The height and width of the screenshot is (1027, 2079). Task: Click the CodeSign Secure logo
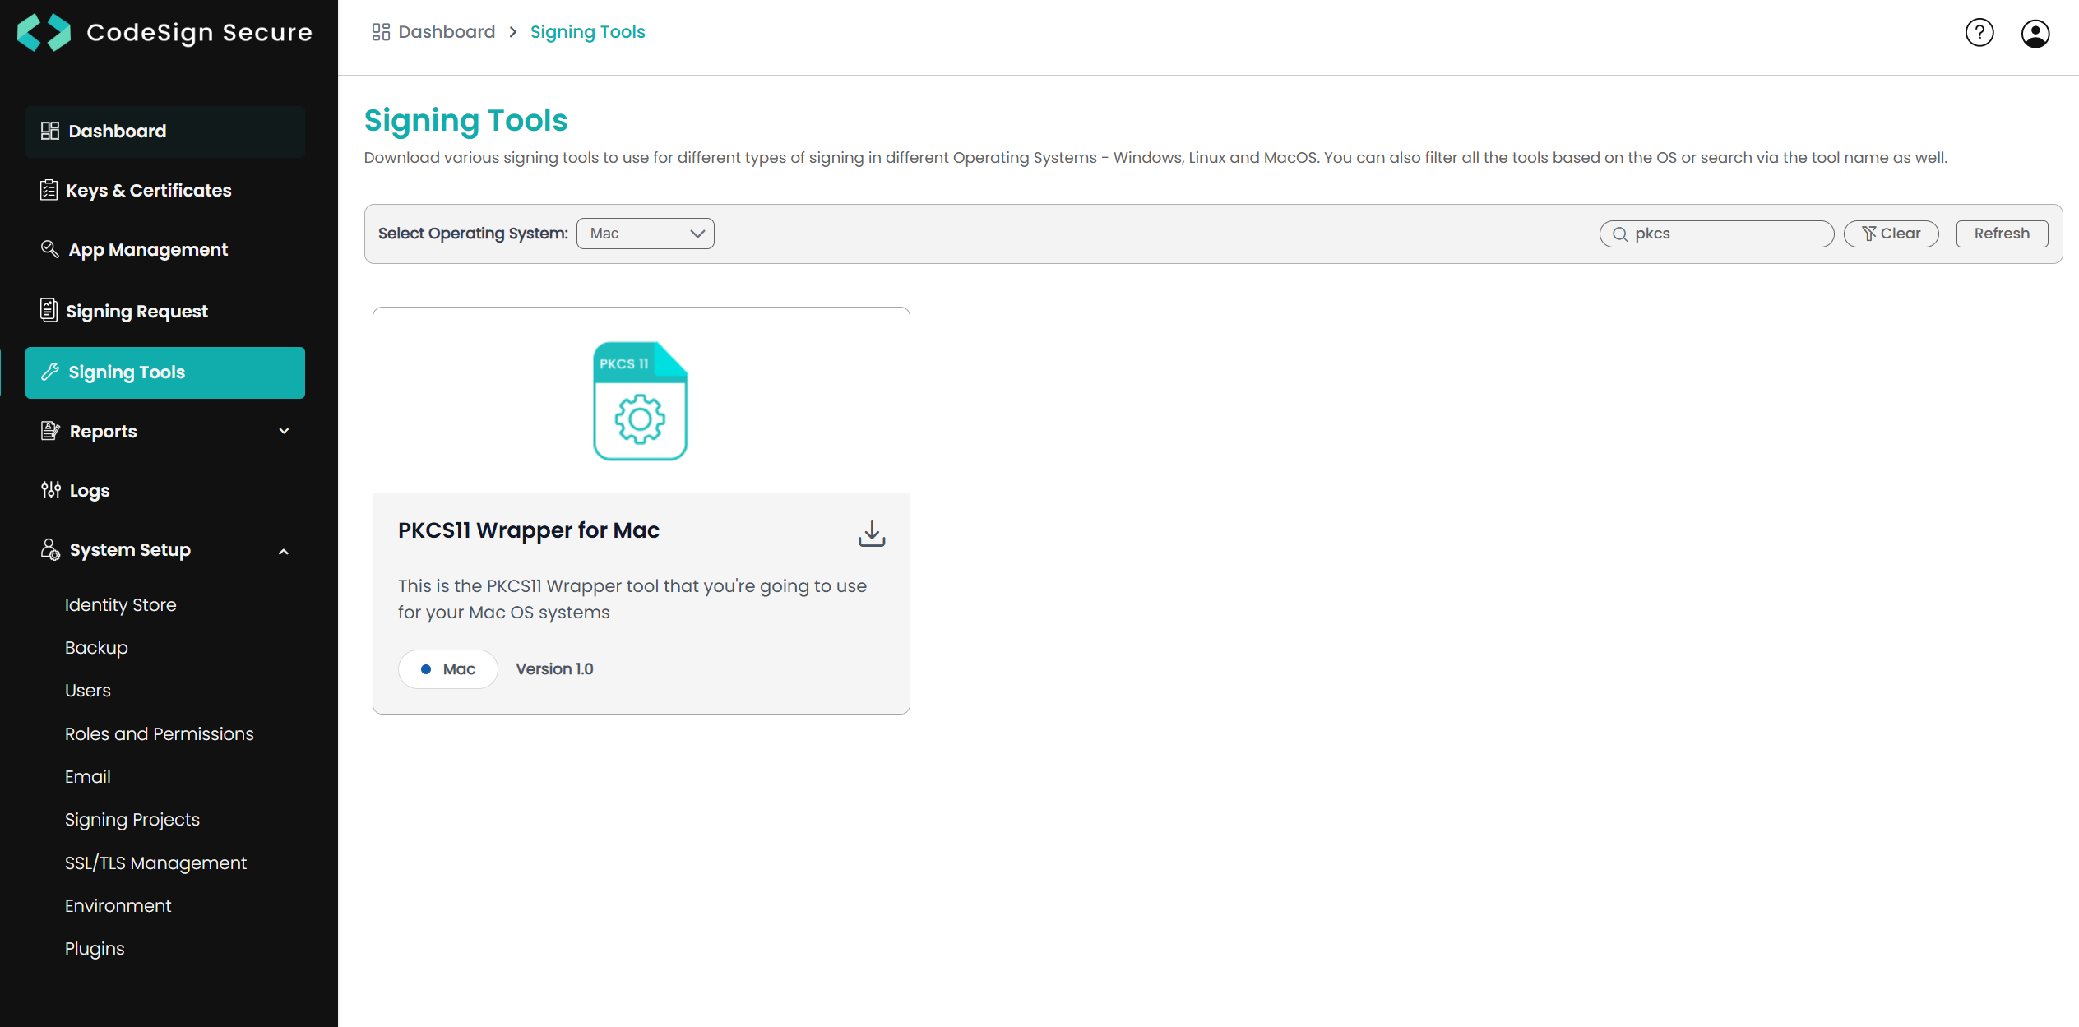tap(44, 32)
